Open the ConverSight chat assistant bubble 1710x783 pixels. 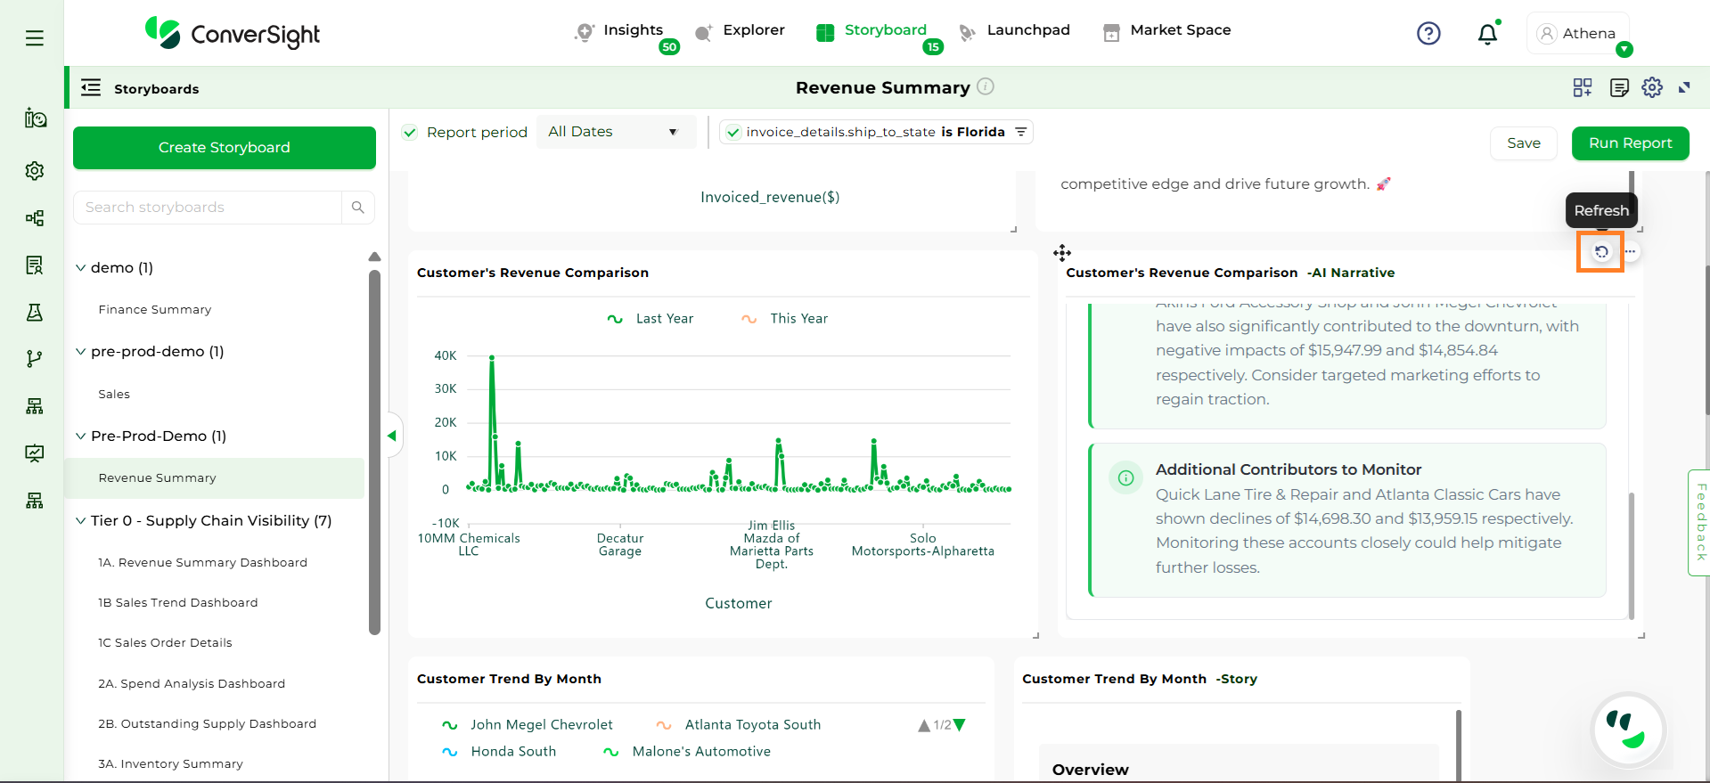(x=1628, y=730)
